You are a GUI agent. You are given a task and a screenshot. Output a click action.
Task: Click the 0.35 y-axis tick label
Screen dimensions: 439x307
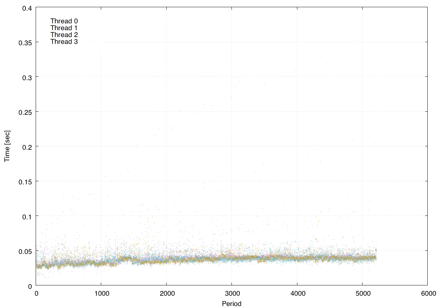click(25, 42)
